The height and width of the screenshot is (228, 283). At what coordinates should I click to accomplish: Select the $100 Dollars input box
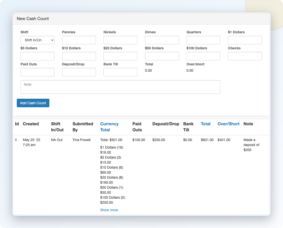point(203,56)
